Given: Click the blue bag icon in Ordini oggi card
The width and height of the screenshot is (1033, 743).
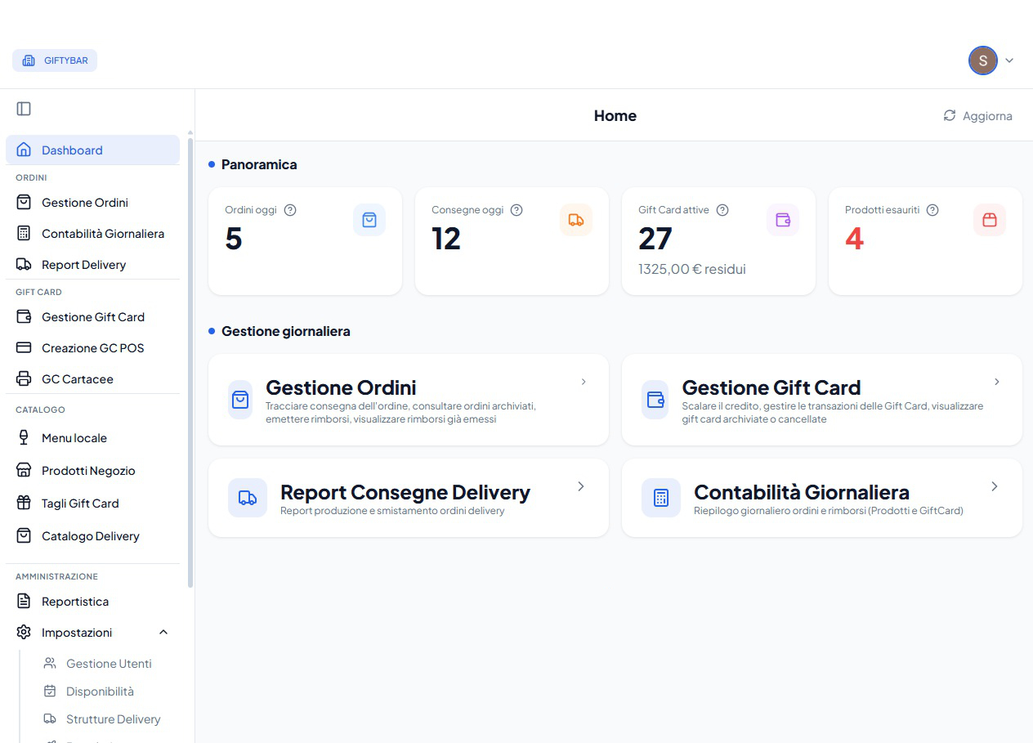Looking at the screenshot, I should coord(369,220).
